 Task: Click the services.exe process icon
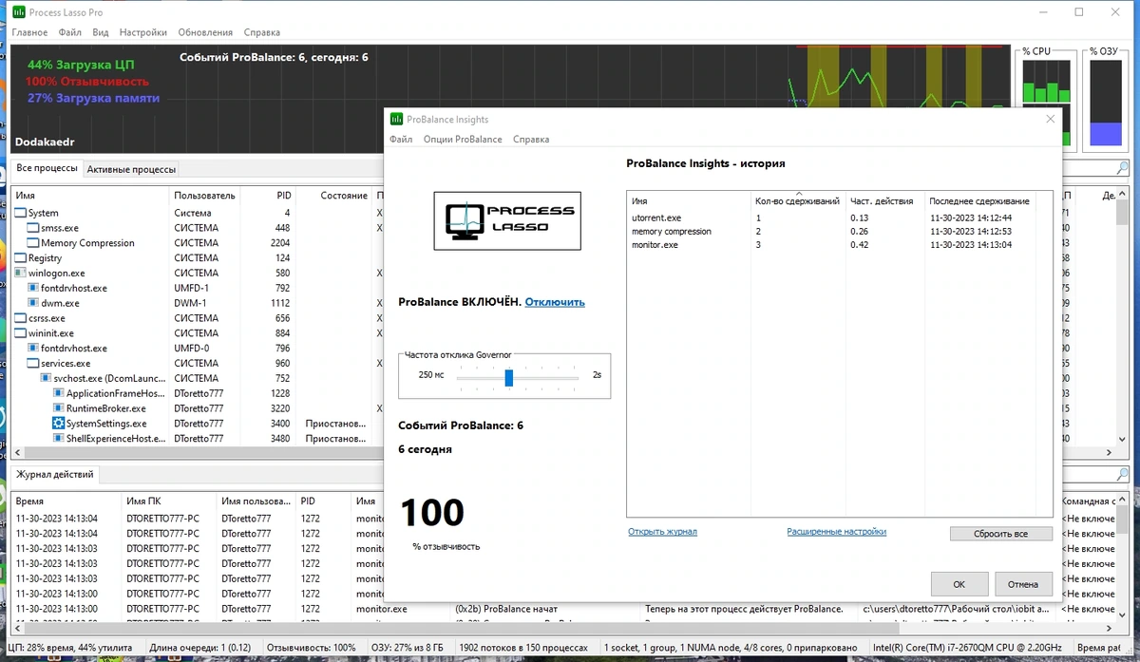33,363
